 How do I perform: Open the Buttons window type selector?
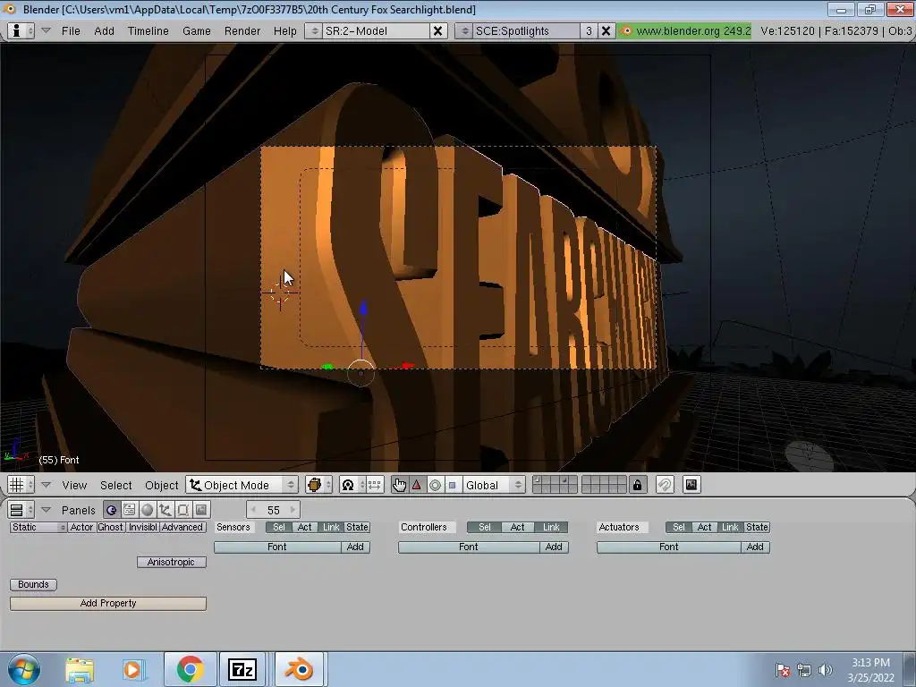tap(21, 510)
